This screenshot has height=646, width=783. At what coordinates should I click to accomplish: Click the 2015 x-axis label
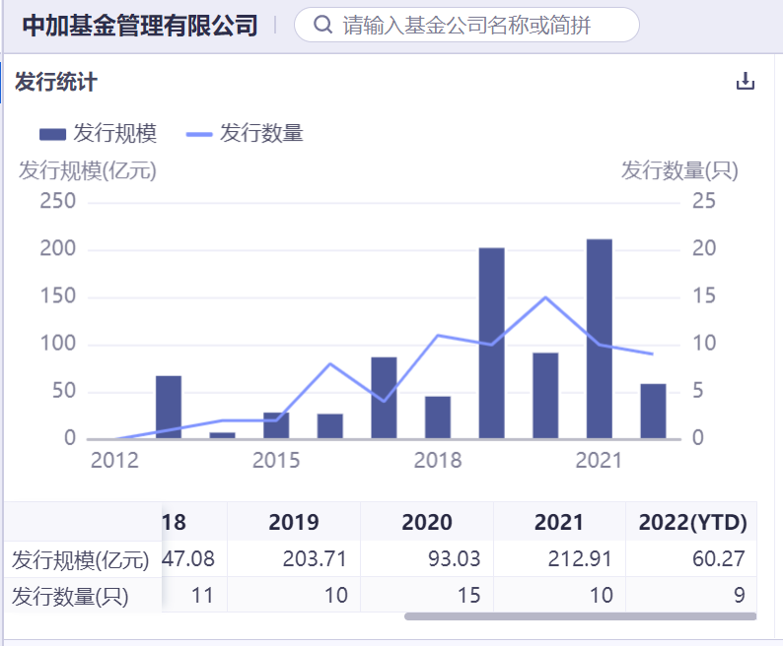[276, 460]
